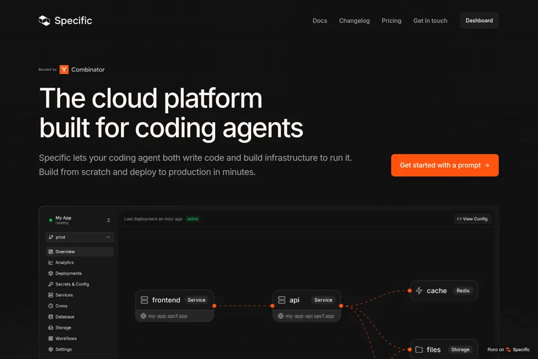Click the Crons clock icon
Viewport: 538px width, 359px height.
click(51, 306)
